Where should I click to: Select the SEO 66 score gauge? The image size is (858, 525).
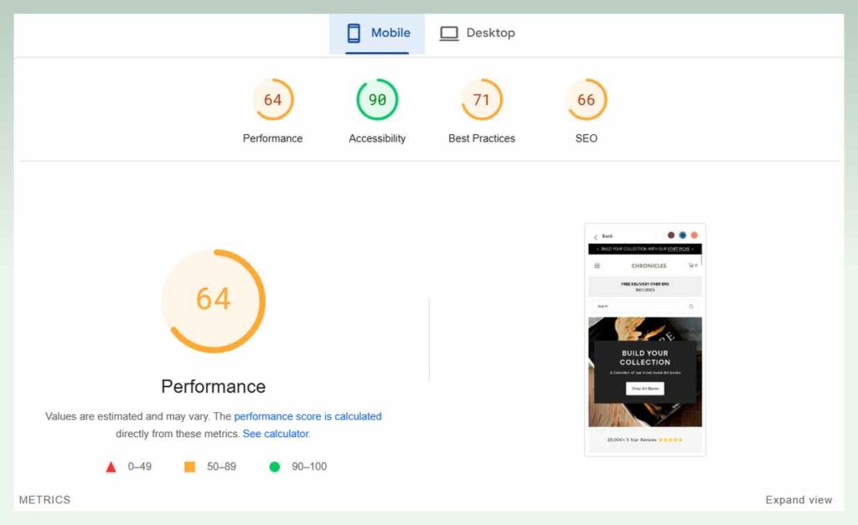(x=586, y=100)
